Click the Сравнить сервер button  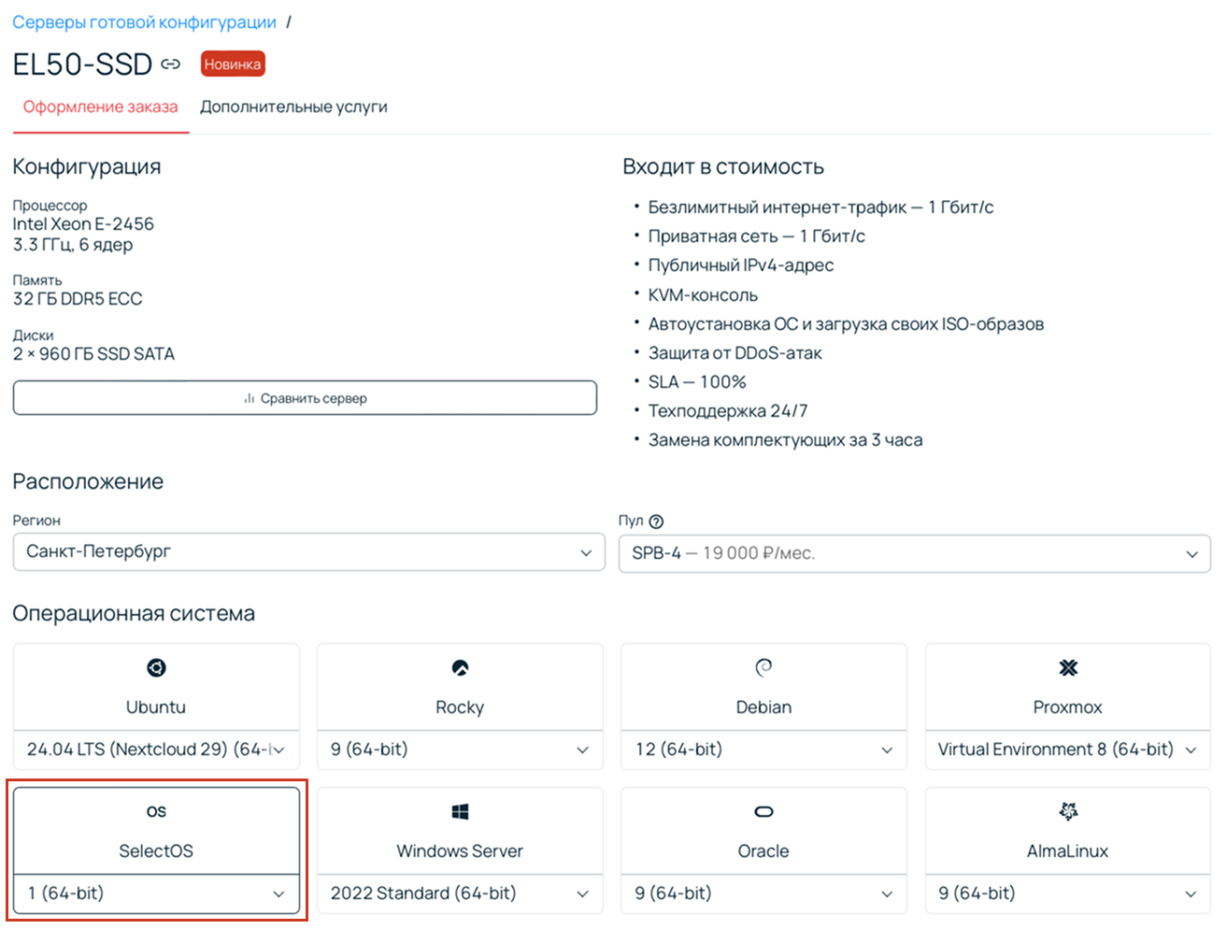point(305,398)
